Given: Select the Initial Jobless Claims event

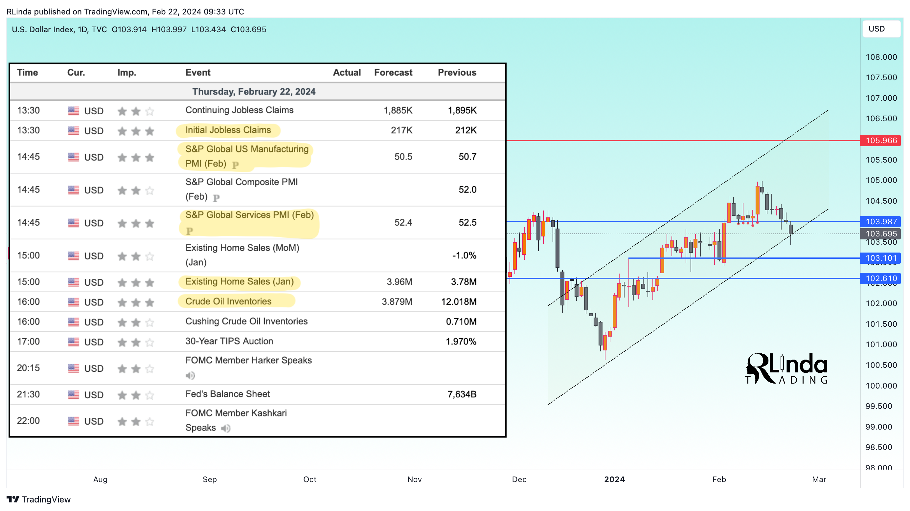Looking at the screenshot, I should pyautogui.click(x=228, y=130).
